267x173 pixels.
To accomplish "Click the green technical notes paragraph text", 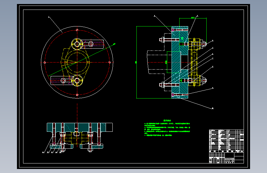I will pyautogui.click(x=167, y=129).
